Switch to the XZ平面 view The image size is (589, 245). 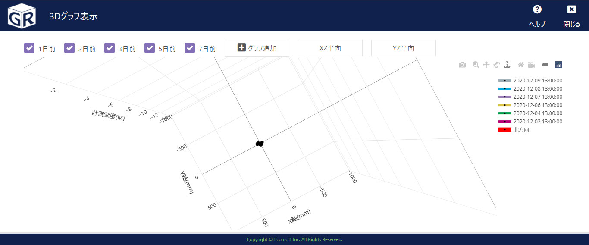click(x=330, y=48)
